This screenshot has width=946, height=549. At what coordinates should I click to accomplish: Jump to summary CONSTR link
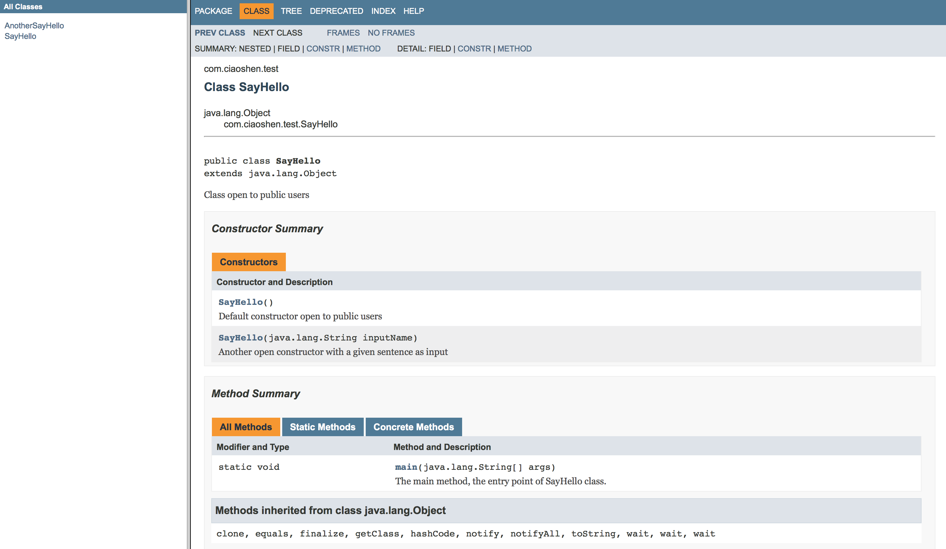point(323,48)
